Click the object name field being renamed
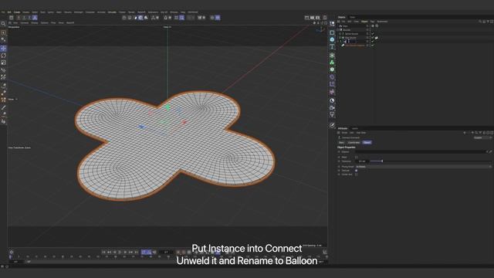The image size is (494, 278). click(x=350, y=42)
